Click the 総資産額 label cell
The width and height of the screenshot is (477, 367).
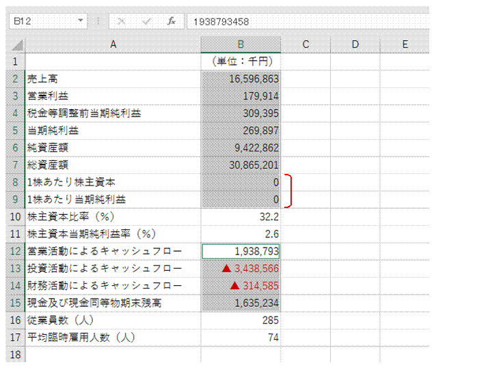[113, 165]
